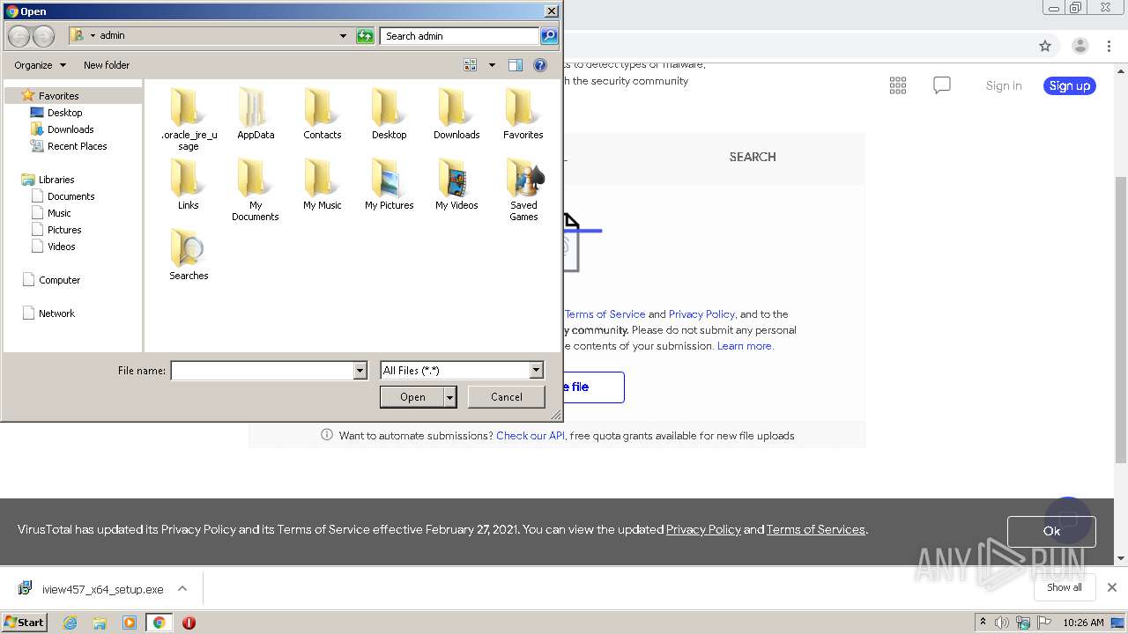Select Videos library in navigation pane
The height and width of the screenshot is (634, 1128).
61,247
